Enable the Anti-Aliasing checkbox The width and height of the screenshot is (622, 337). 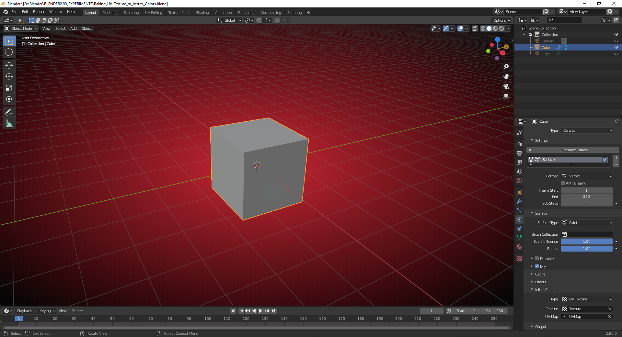coord(563,183)
